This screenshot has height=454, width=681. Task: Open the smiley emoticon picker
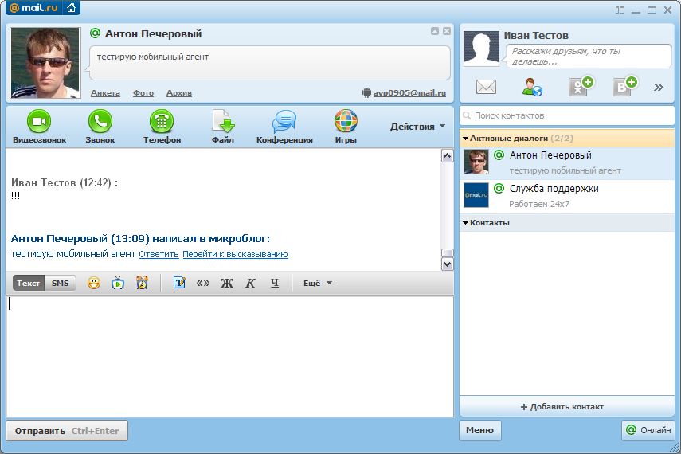94,284
